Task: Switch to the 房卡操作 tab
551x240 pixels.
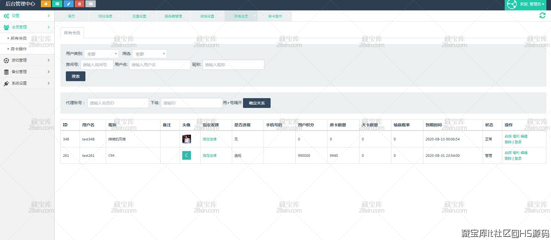Action: tap(275, 16)
